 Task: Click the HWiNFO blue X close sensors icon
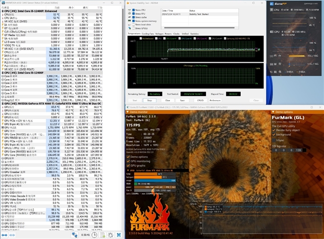pos(119,235)
